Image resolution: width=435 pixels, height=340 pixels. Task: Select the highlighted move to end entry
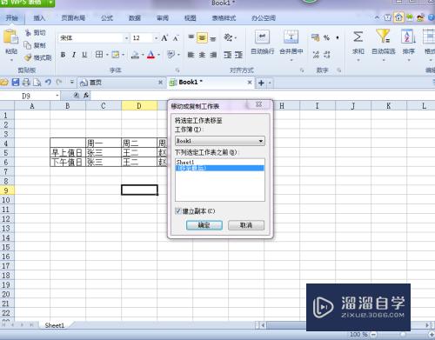pos(220,168)
